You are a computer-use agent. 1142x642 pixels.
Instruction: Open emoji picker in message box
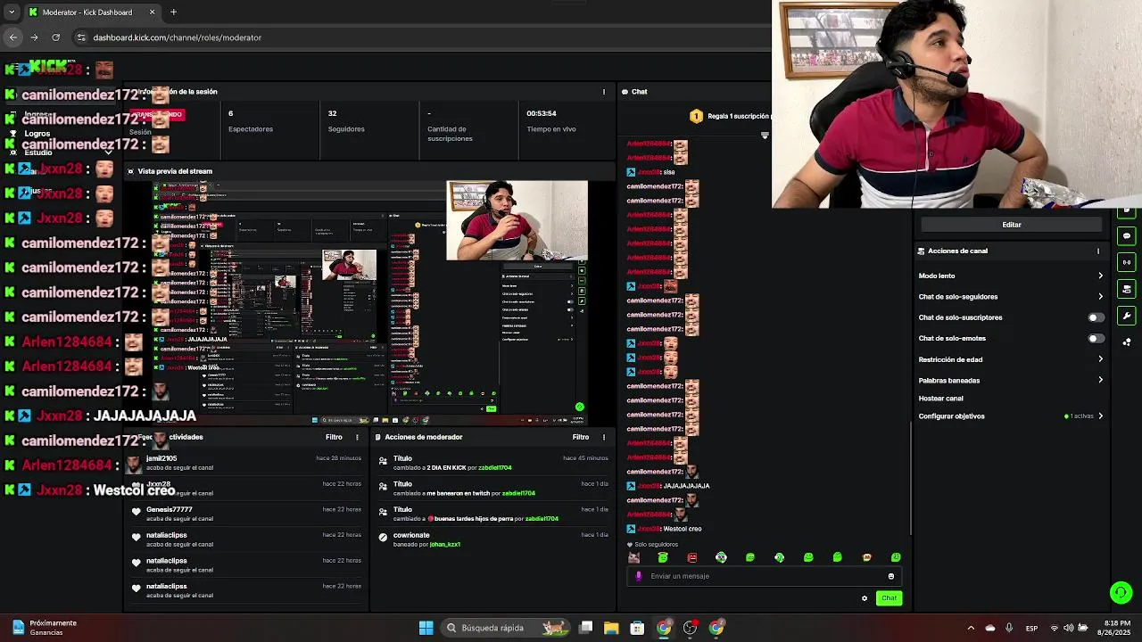click(x=890, y=576)
